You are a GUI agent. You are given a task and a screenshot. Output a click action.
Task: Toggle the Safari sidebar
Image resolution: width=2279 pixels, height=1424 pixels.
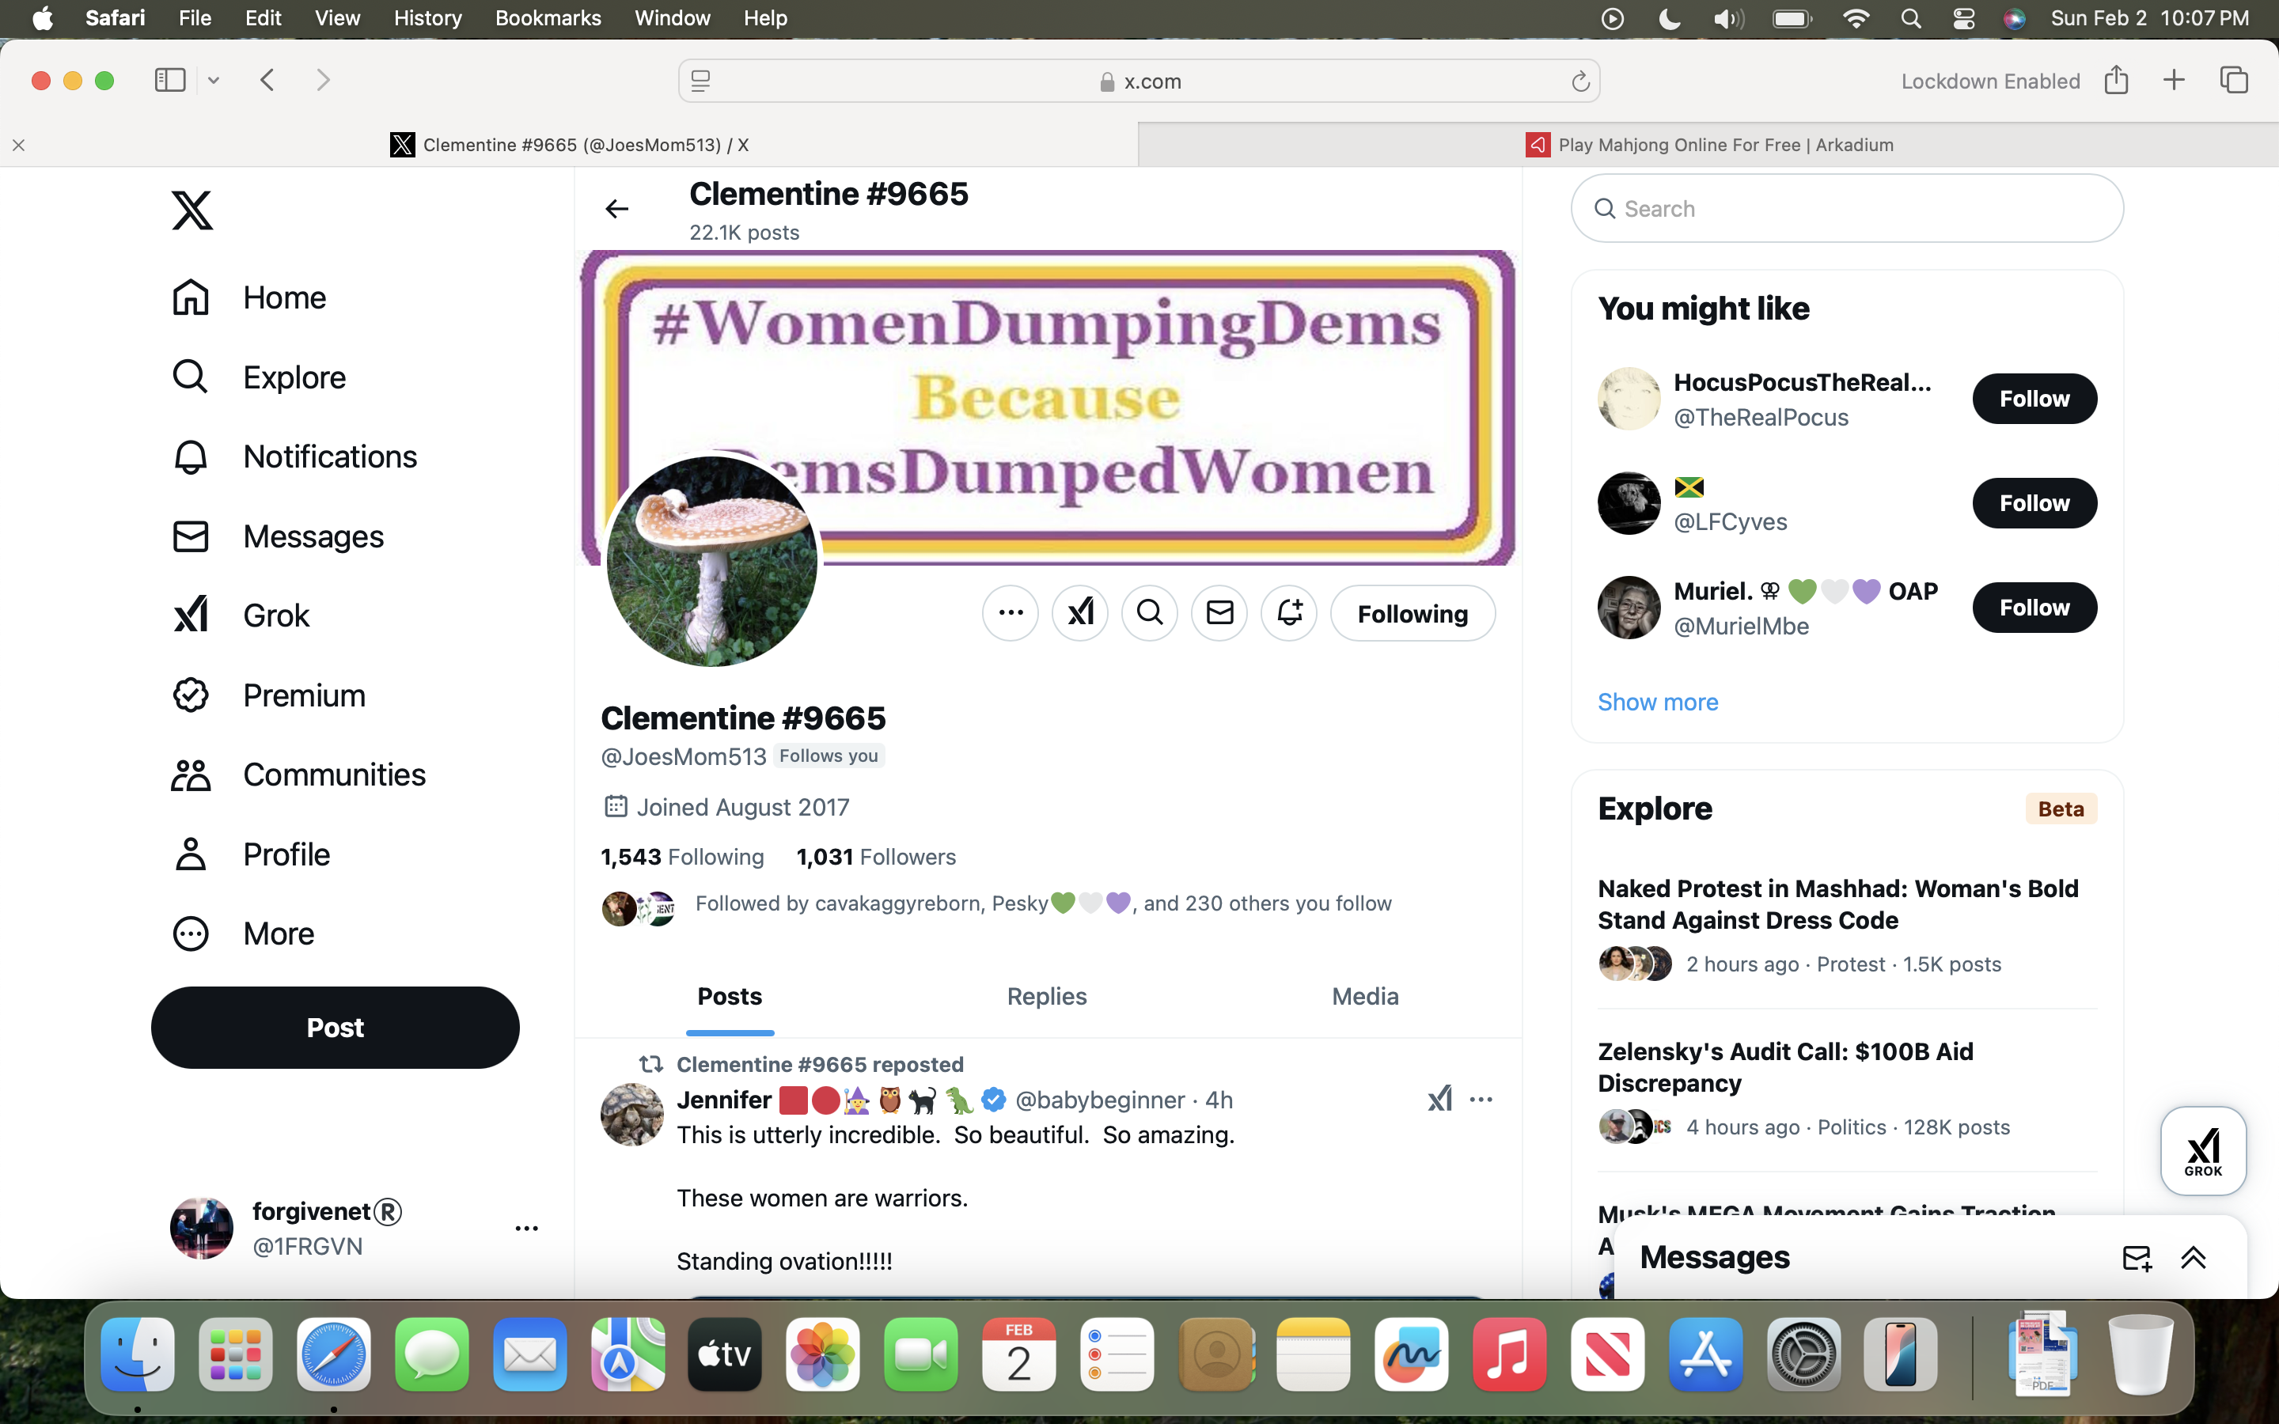point(170,80)
